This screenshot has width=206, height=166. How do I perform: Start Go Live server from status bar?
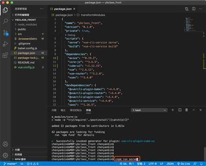click(x=183, y=164)
